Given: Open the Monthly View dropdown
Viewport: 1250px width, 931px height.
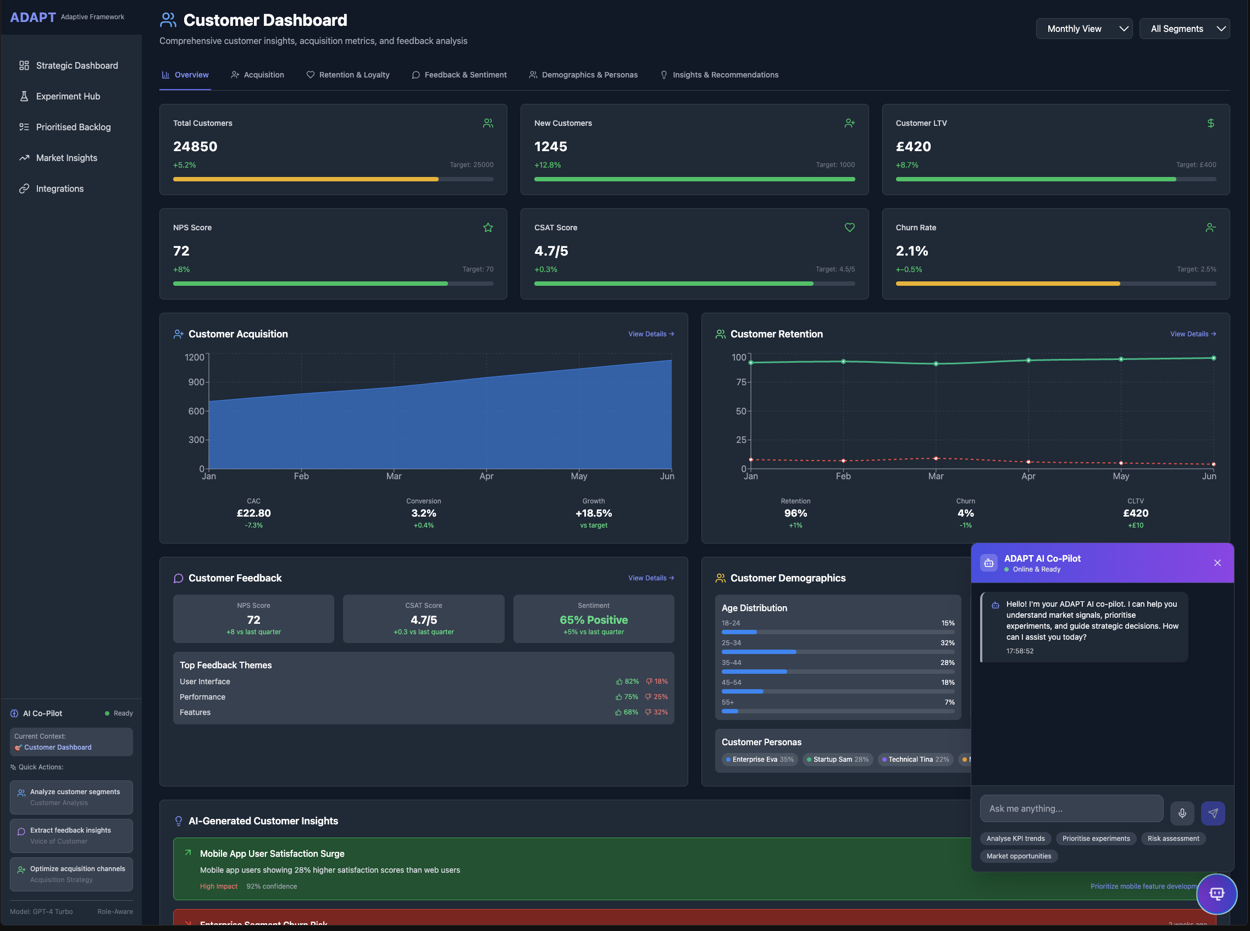Looking at the screenshot, I should pos(1084,29).
